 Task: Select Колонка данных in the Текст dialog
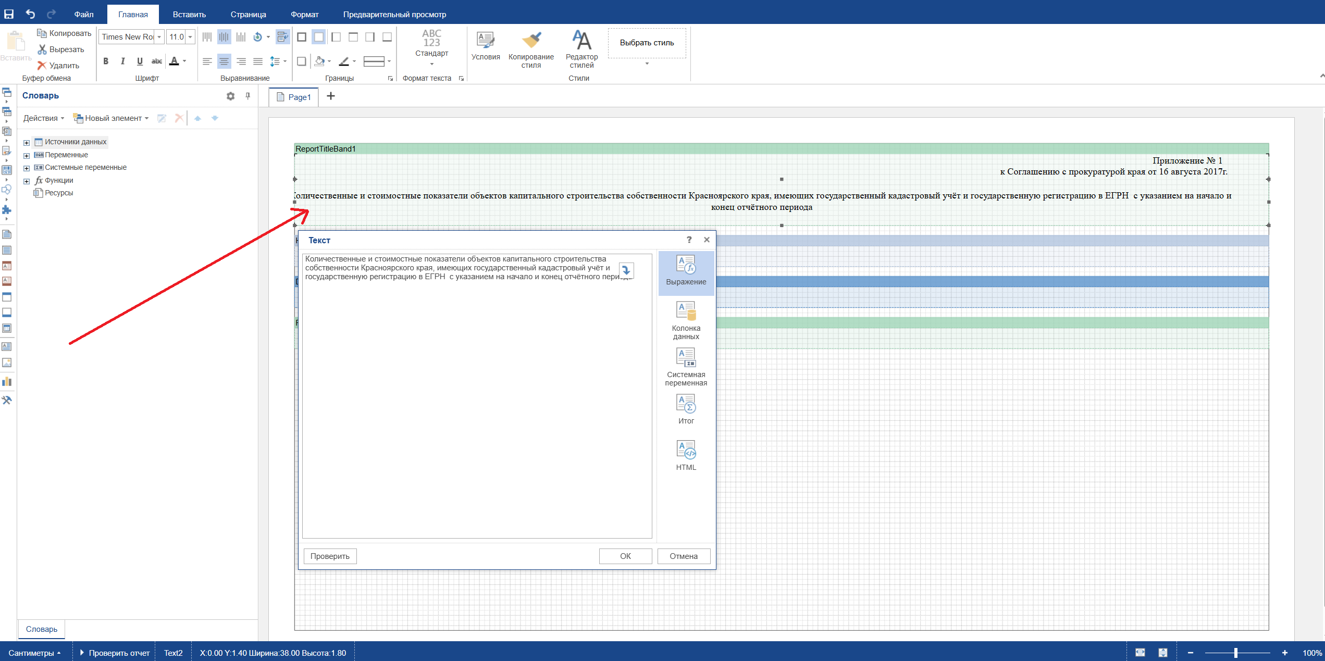(686, 320)
